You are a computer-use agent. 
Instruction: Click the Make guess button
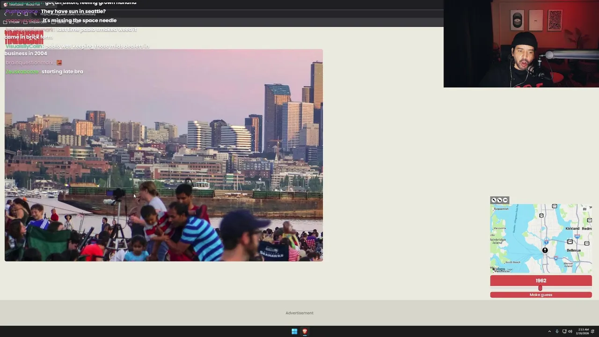[x=541, y=294]
